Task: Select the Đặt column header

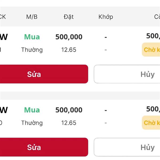Action: pos(69,17)
